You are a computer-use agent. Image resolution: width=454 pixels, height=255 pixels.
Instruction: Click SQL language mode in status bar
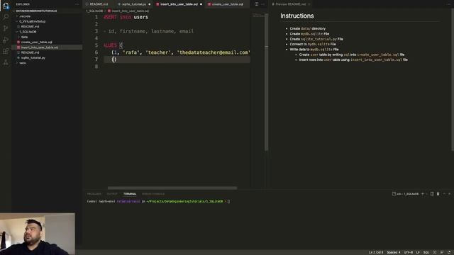coord(426,252)
